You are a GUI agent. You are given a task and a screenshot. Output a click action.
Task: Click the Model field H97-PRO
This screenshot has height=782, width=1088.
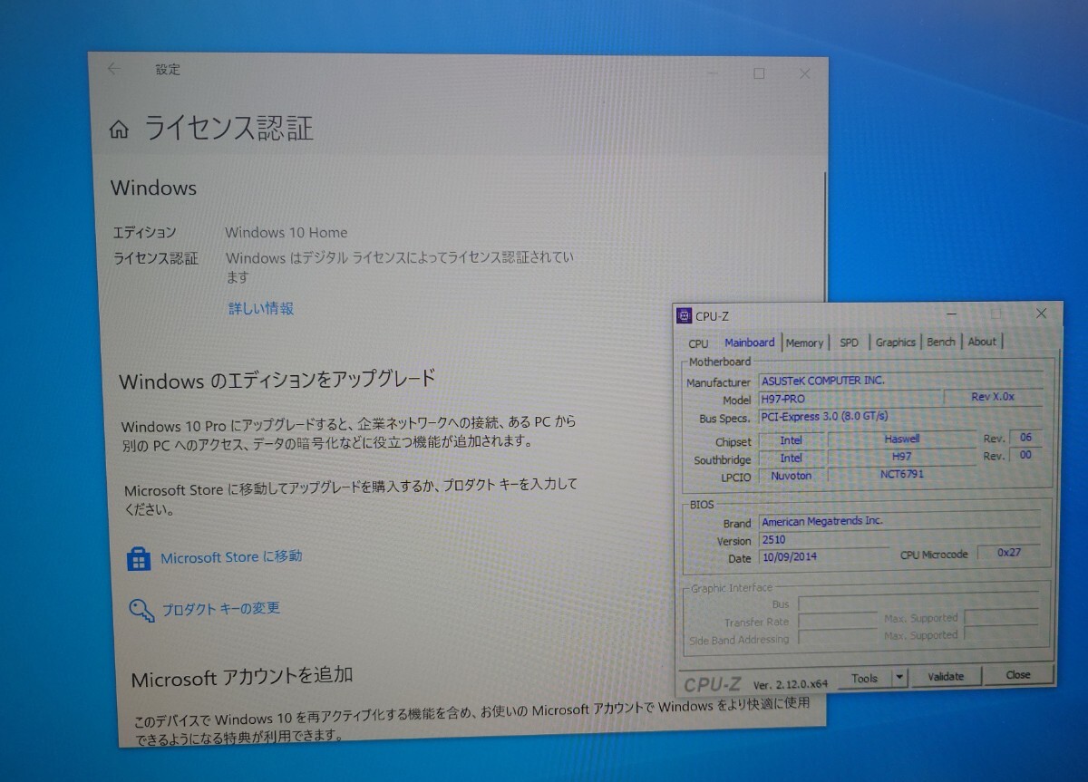849,399
